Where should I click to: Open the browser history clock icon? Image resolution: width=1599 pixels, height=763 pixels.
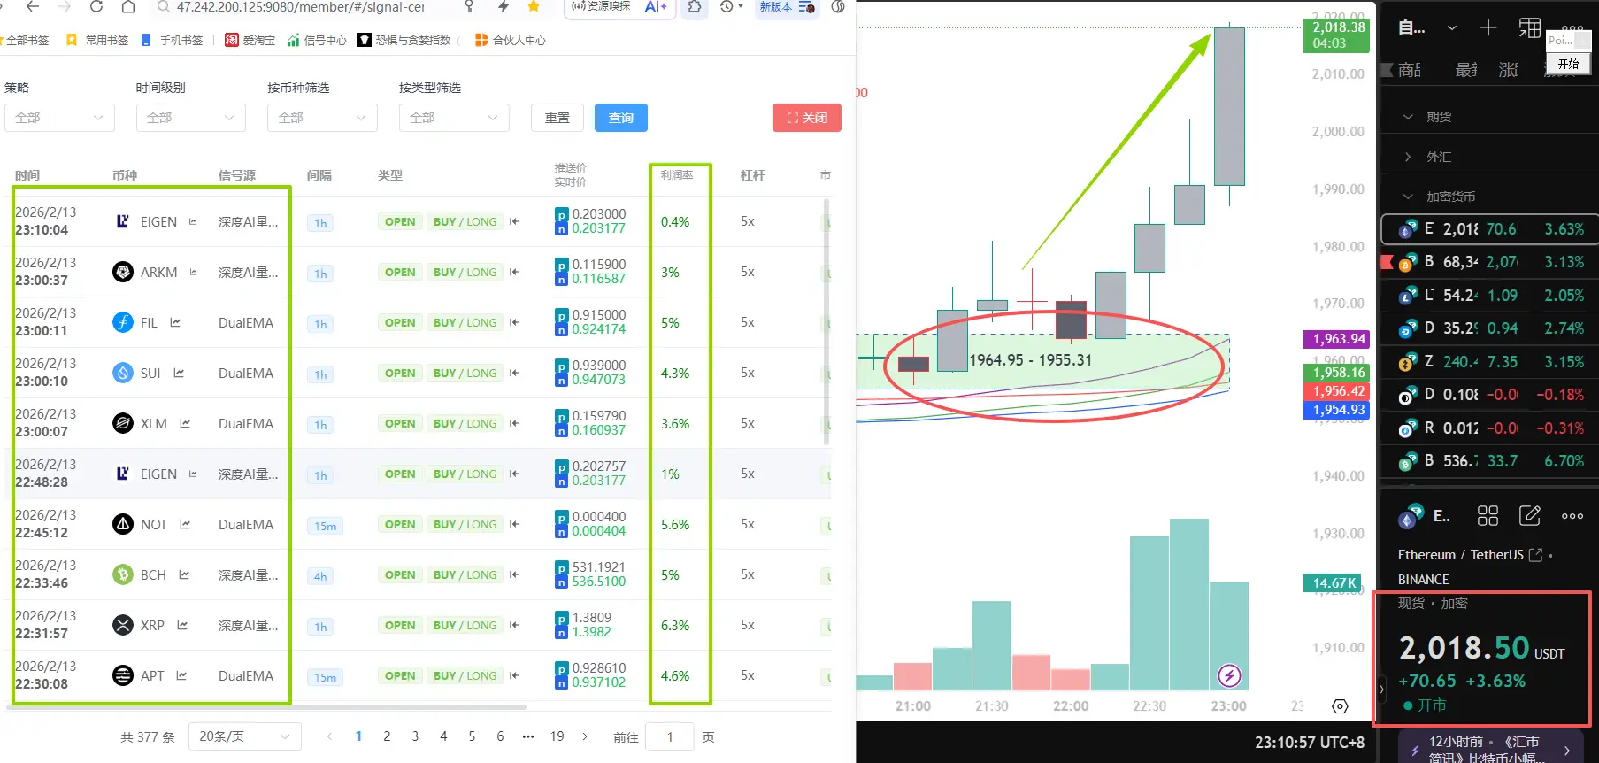click(x=726, y=7)
